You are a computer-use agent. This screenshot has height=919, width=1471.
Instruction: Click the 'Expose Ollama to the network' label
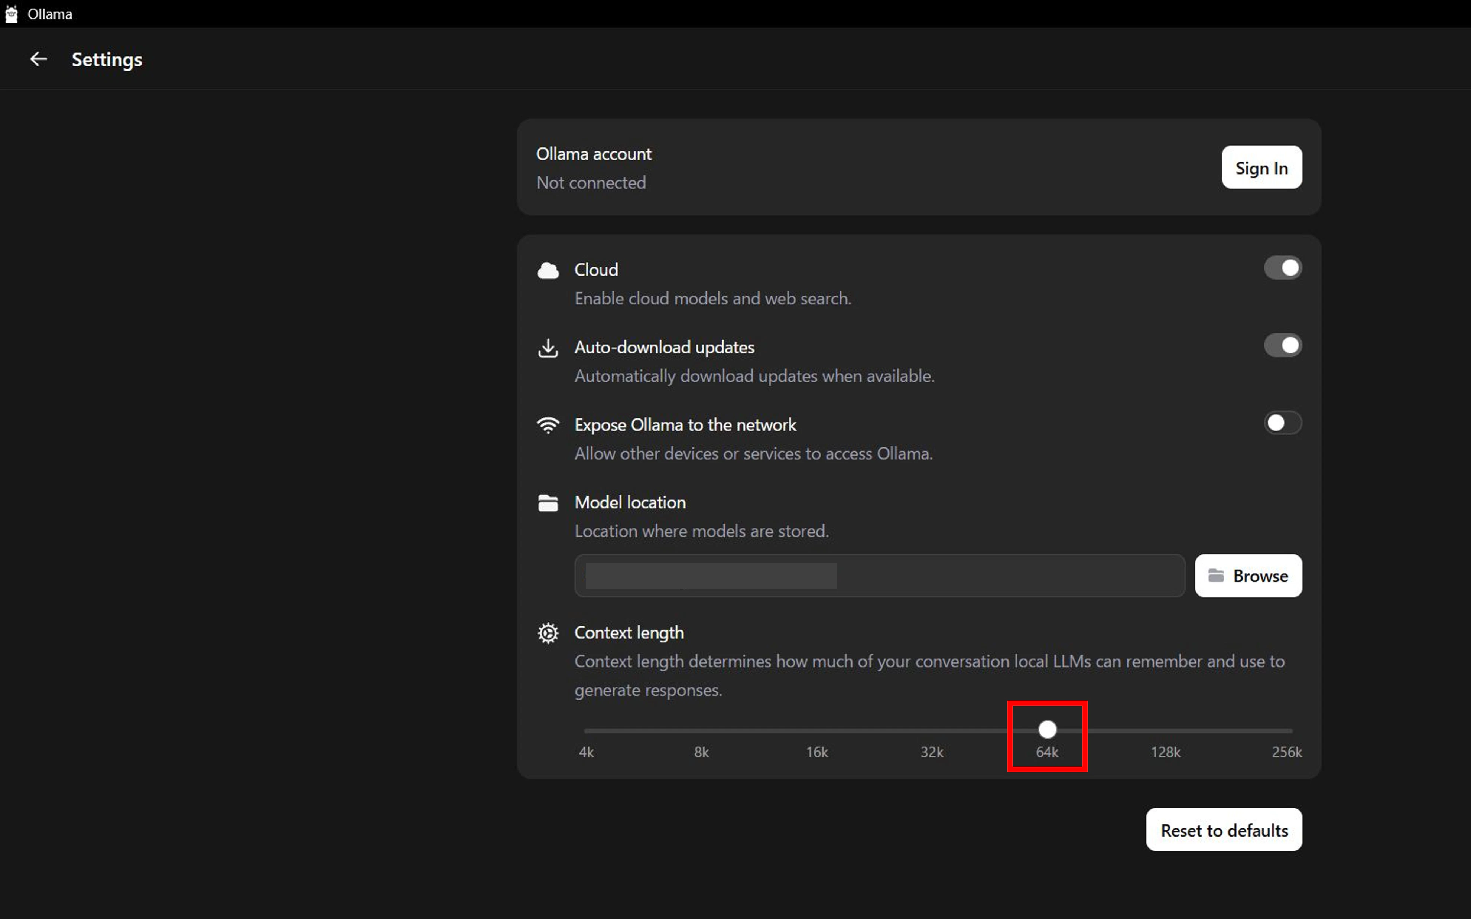click(685, 425)
